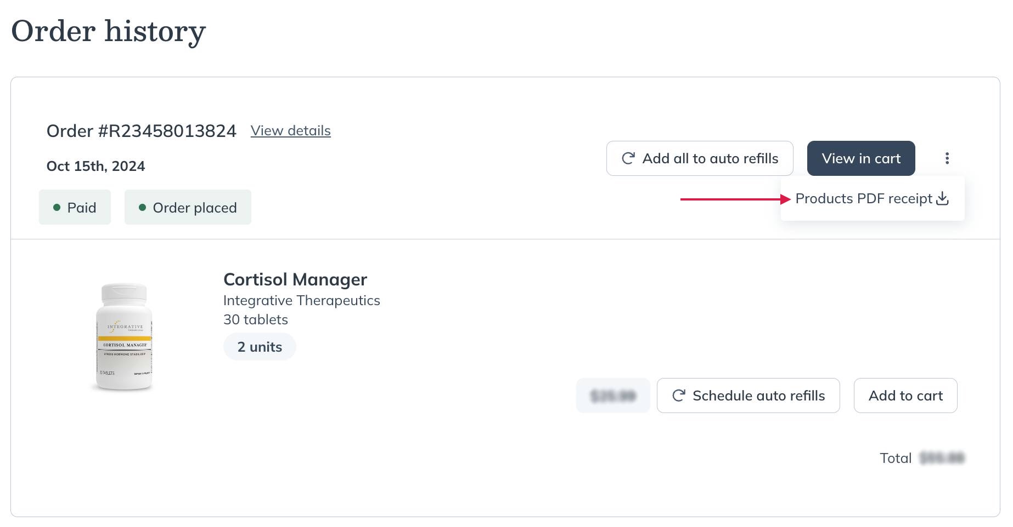Click the blurred price next to Schedule auto refills
The width and height of the screenshot is (1013, 527).
click(x=612, y=396)
